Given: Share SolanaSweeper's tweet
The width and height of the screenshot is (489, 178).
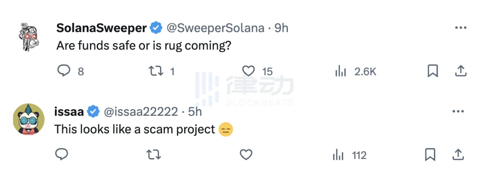Looking at the screenshot, I should coord(460,71).
